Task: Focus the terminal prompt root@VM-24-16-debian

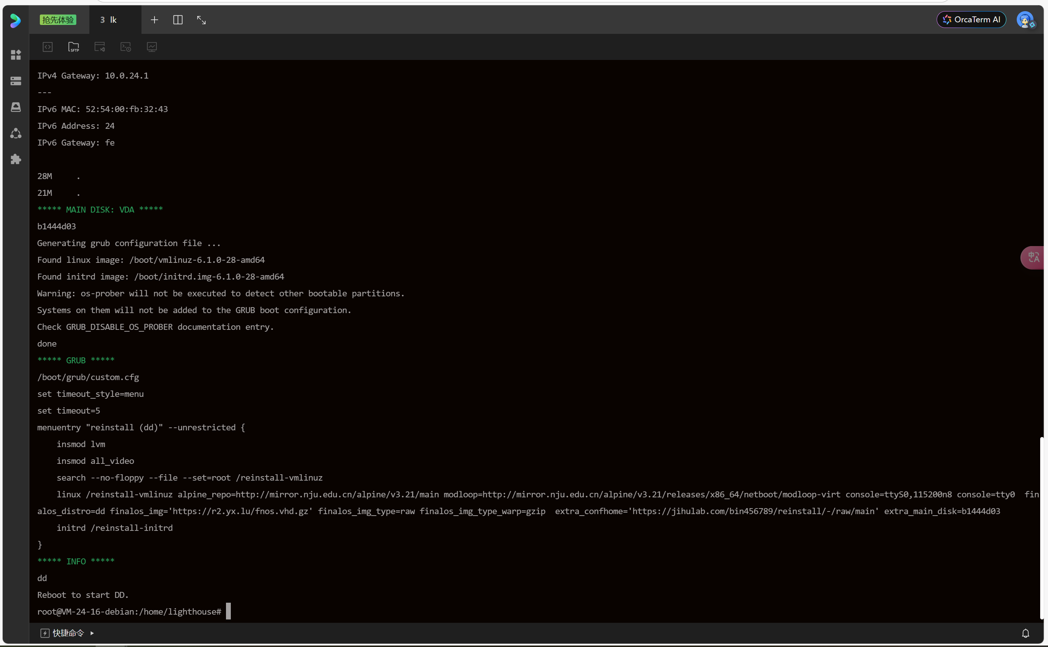Action: [x=129, y=612]
